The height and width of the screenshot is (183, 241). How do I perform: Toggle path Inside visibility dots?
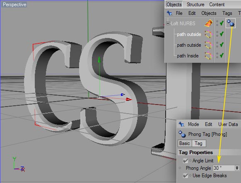coord(217,55)
